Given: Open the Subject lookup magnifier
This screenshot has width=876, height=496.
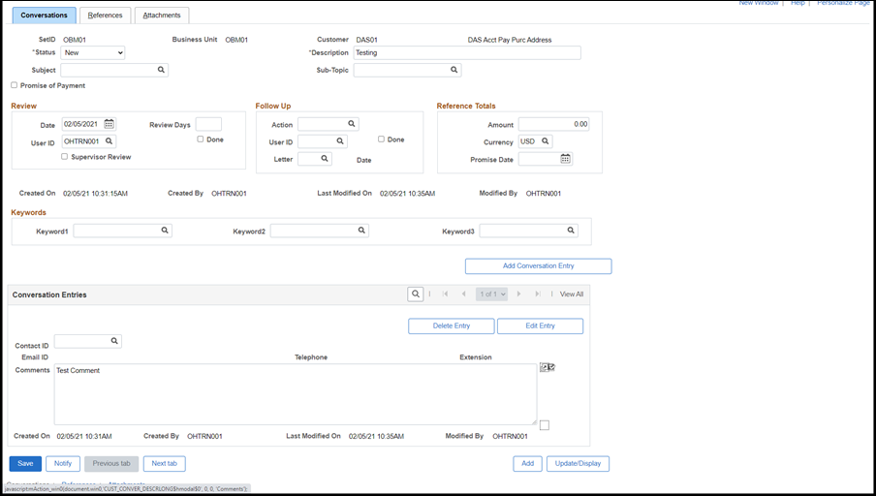Looking at the screenshot, I should coord(161,70).
